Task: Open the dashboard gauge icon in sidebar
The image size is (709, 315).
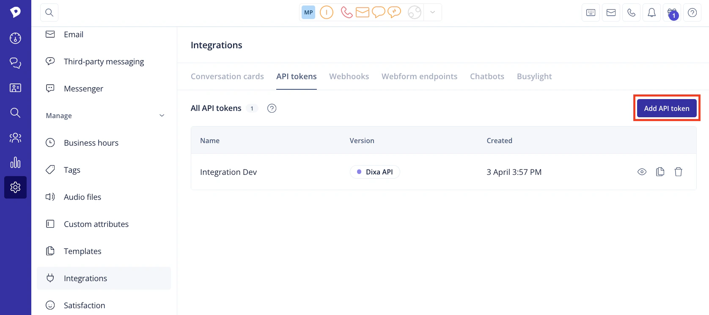Action: (15, 38)
